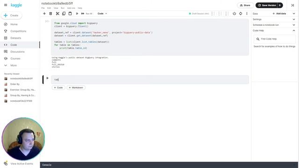Run the active cell play button
Viewport: 299px width, 168px height.
[47, 78]
